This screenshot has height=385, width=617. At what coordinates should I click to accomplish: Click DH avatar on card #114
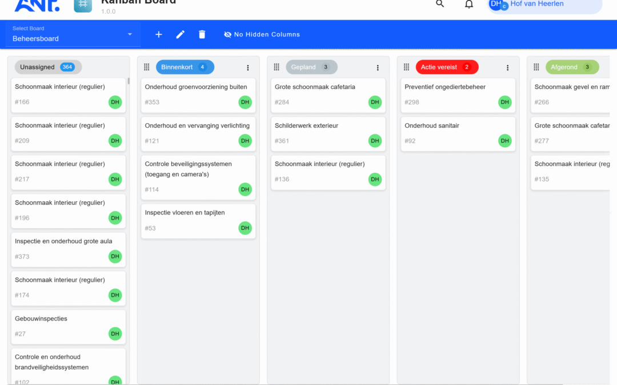pos(245,189)
